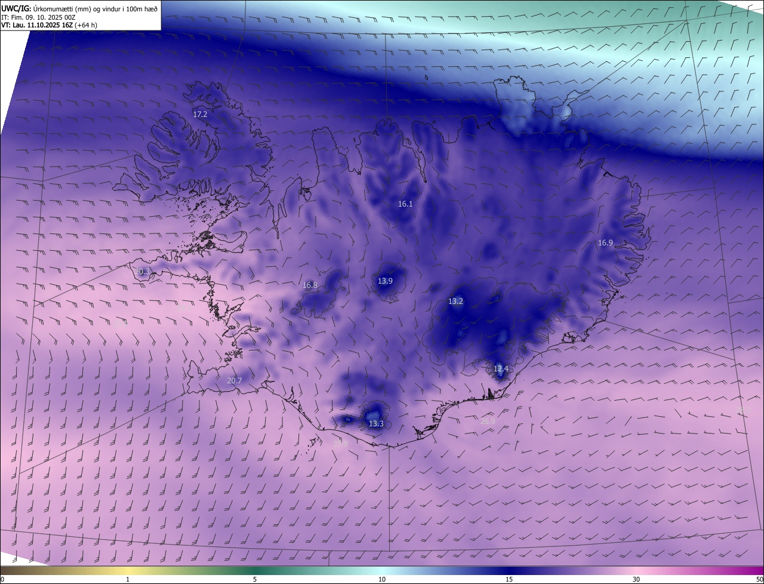Click the IT initial time line

(x=38, y=17)
